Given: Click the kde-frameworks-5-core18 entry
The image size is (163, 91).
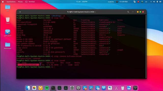Looking at the screenshot, I should 29,45.
